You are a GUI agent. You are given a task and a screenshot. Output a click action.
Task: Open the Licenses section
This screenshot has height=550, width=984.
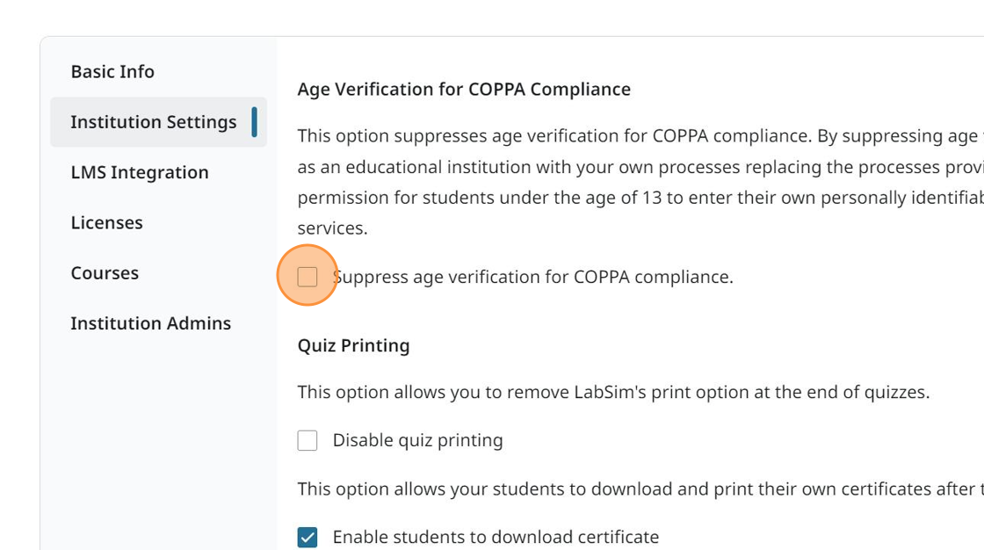tap(106, 222)
